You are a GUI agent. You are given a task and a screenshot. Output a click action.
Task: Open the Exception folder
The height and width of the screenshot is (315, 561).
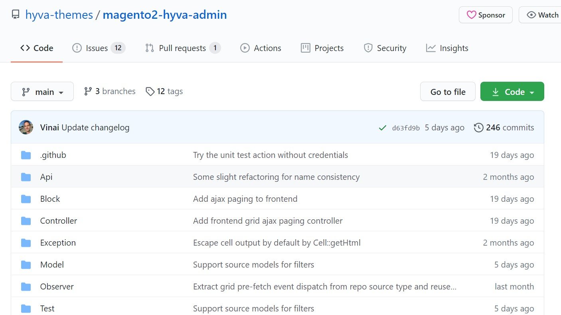click(58, 243)
